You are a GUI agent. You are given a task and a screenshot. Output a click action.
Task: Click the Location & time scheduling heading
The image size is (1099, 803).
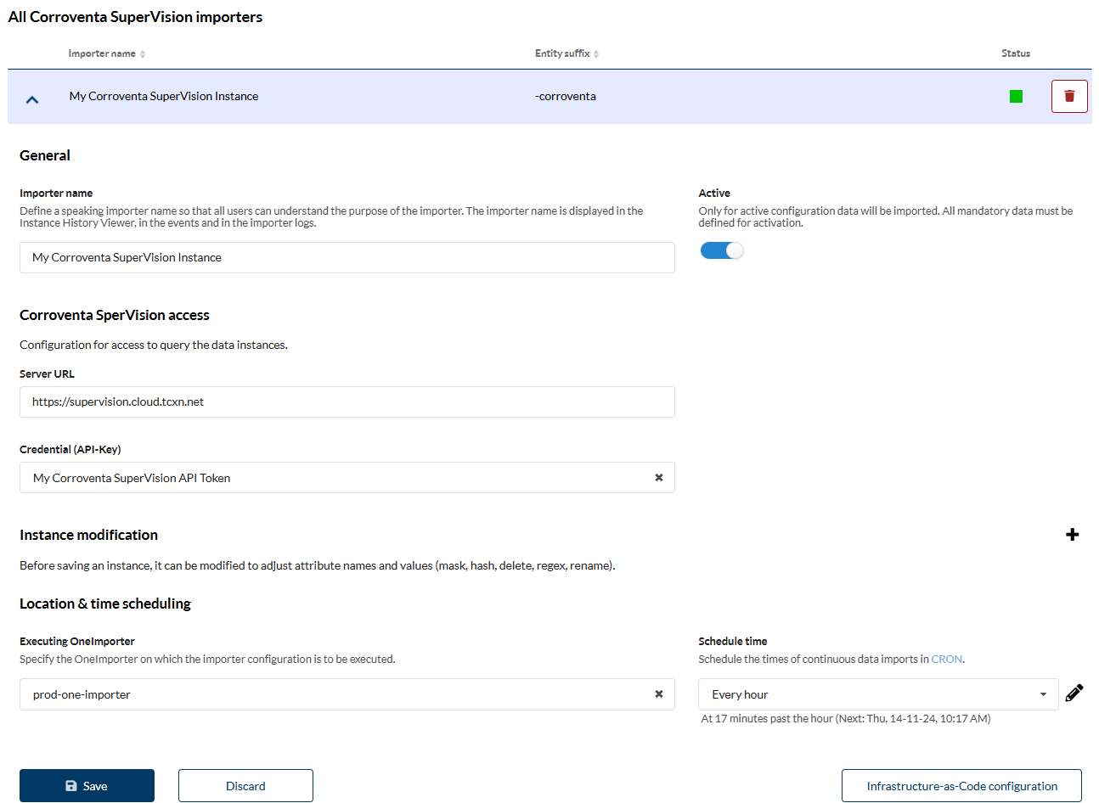pos(105,604)
